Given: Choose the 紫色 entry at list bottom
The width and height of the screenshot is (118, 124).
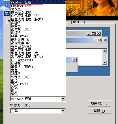Looking at the screenshot, I should (38, 94).
